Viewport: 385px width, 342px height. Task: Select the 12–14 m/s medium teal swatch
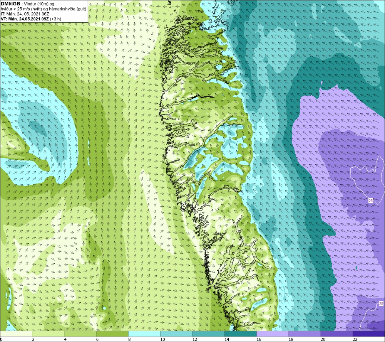(208, 334)
